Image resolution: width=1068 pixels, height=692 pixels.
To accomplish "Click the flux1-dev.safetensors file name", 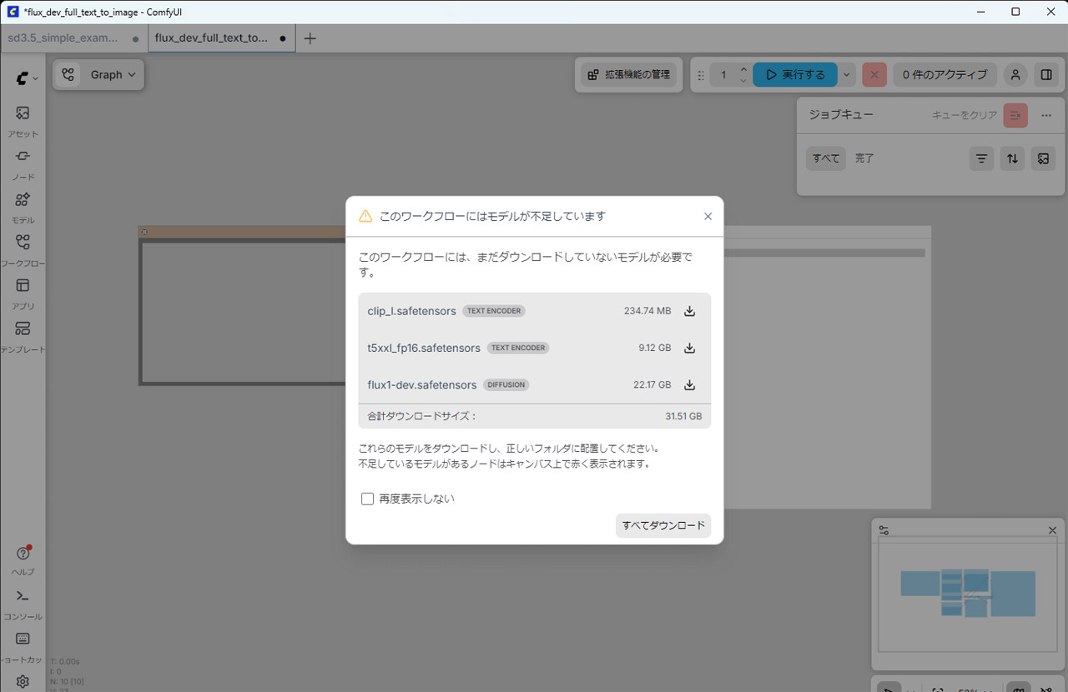I will tap(422, 385).
